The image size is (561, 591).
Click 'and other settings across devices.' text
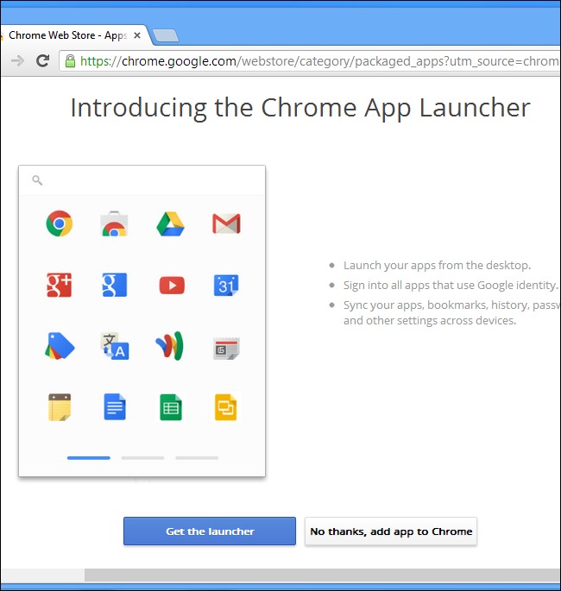pyautogui.click(x=430, y=320)
